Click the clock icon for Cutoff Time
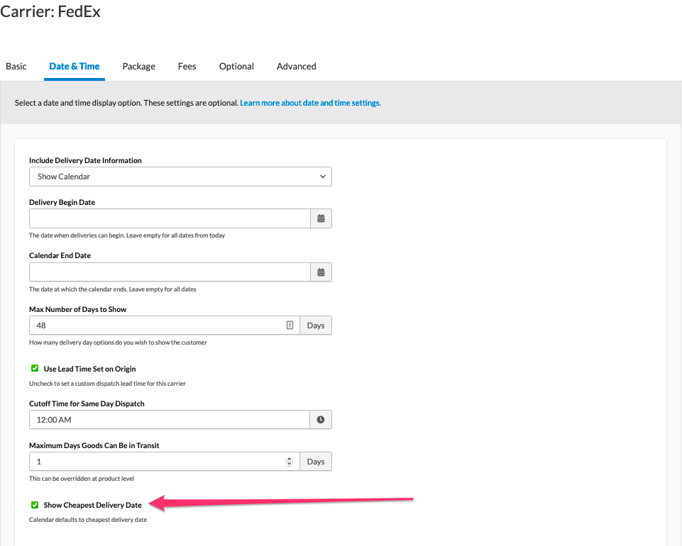The image size is (682, 546). [x=321, y=420]
